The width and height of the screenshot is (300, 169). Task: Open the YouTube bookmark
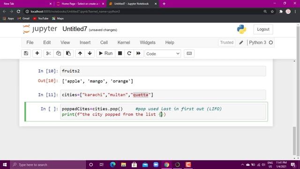point(41,19)
